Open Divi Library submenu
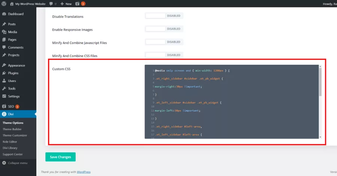This screenshot has height=176, width=337. pyautogui.click(x=10, y=148)
